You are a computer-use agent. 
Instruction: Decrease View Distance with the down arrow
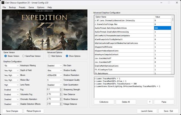61,95
